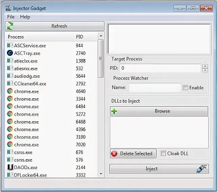Screen dimensions: 217x192
Task: Click Chrome icon for PID 6484
Action: 10,106
